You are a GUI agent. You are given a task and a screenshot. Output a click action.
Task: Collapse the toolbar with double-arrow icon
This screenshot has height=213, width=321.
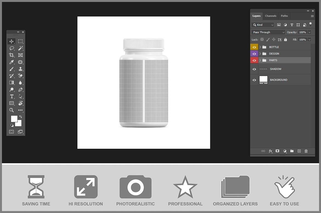[x=18, y=32]
